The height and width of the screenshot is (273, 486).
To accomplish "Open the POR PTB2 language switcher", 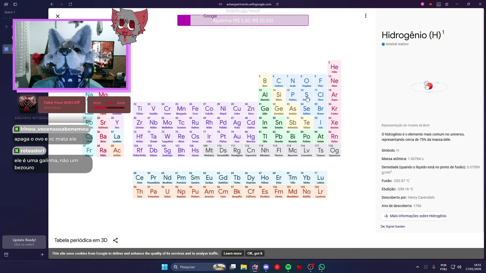I will (x=443, y=267).
